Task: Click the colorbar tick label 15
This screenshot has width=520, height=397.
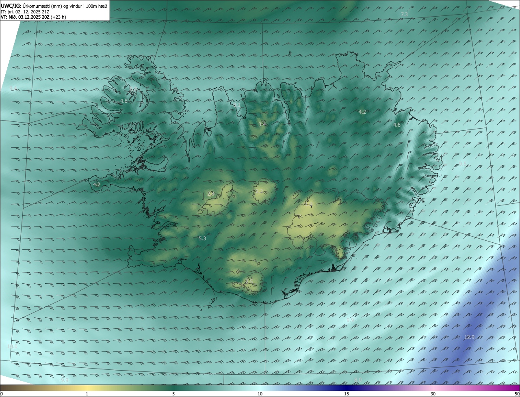Action: 347,394
